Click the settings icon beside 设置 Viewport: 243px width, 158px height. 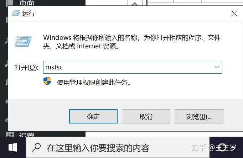click(10, 134)
